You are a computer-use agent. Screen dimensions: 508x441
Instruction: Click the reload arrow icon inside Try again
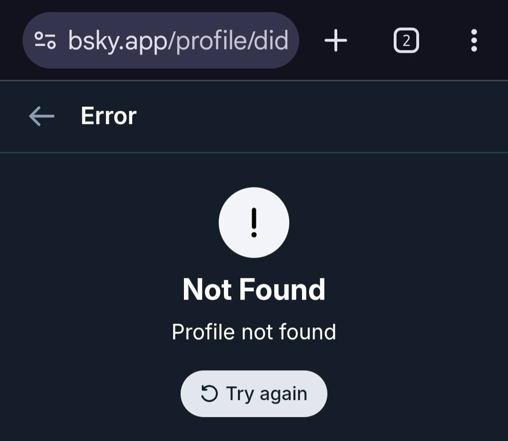pyautogui.click(x=209, y=394)
